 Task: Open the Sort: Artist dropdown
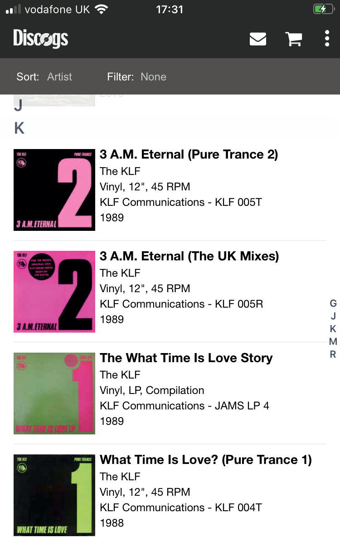click(44, 76)
